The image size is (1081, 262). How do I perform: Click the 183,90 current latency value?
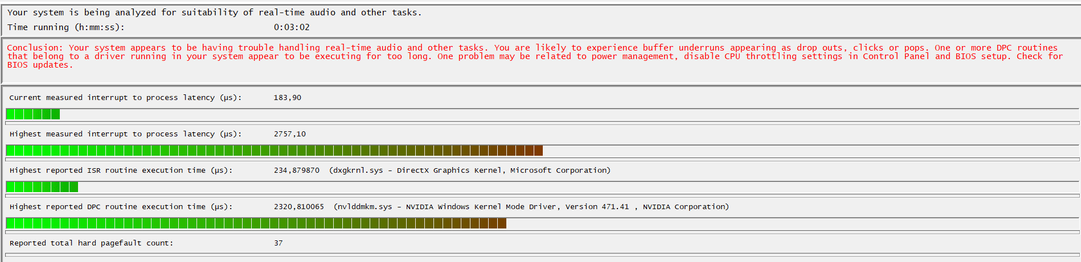point(288,98)
